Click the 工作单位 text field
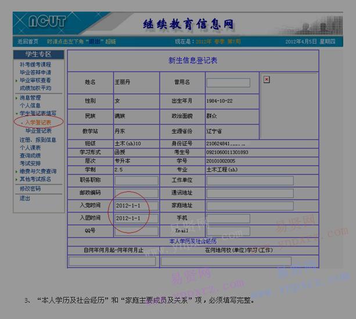Screen dimensions: 356x319 pos(249,181)
